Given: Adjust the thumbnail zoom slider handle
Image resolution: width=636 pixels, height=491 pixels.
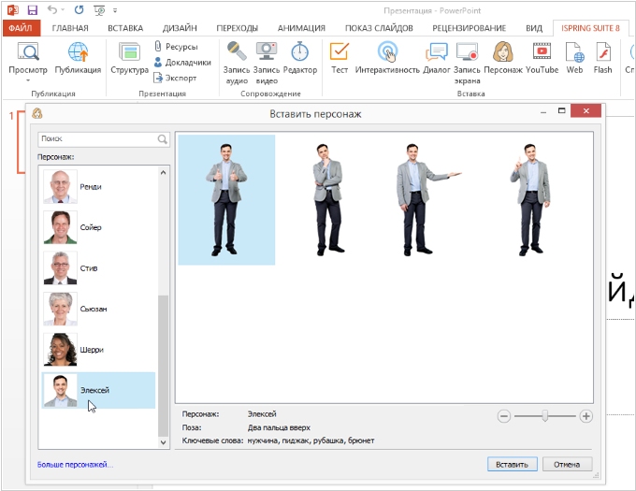Looking at the screenshot, I should tap(545, 415).
